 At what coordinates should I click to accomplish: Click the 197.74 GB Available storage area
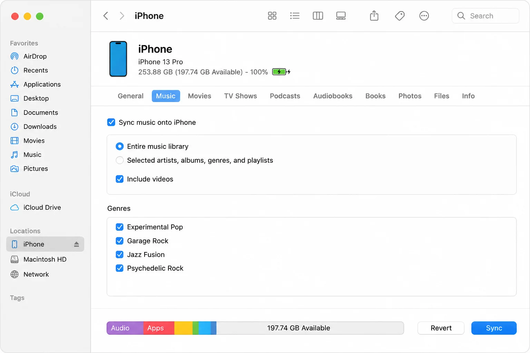310,328
